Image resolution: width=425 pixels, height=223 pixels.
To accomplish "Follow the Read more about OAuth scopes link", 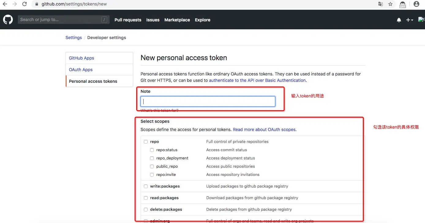I will [264, 130].
